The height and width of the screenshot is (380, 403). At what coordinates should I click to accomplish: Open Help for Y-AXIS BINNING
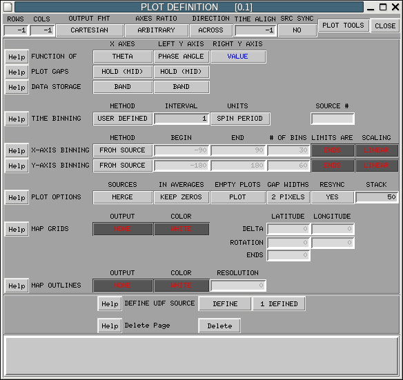(17, 166)
